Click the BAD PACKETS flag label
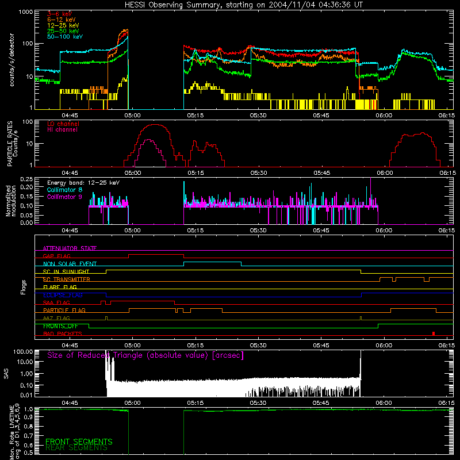 [x=63, y=333]
